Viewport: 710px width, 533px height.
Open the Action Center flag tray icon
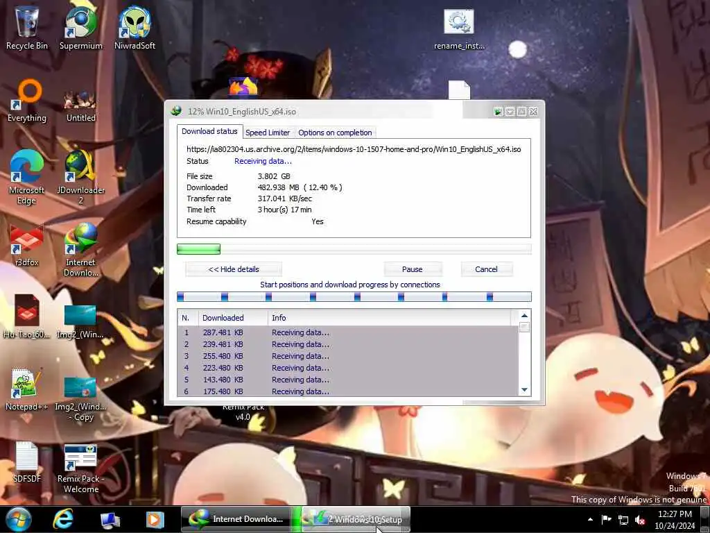[x=606, y=519]
